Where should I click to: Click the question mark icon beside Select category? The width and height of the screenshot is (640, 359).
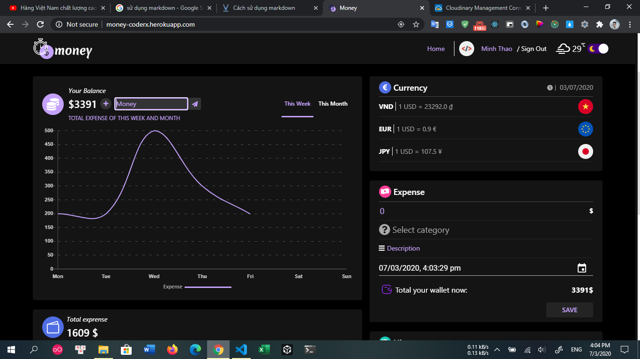click(384, 230)
